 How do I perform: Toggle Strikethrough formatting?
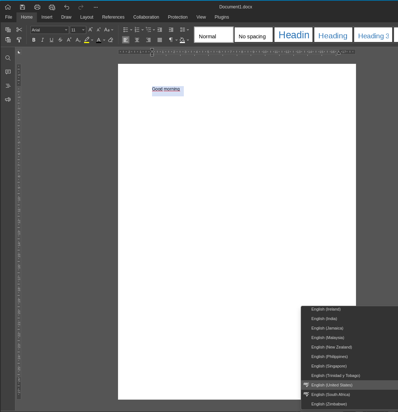tap(60, 40)
